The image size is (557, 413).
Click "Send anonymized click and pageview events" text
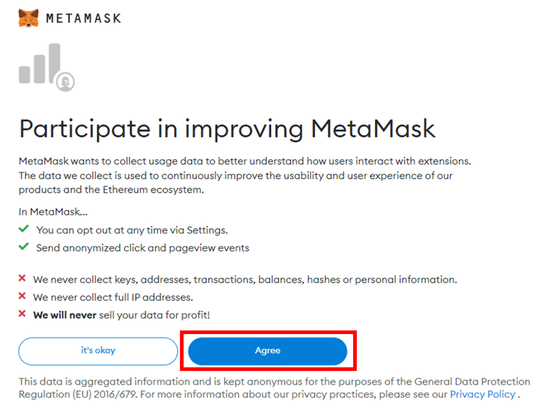142,248
